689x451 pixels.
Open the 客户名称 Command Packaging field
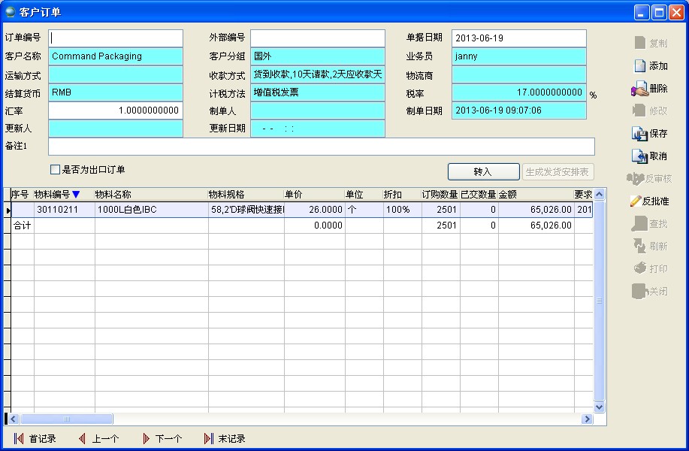115,56
